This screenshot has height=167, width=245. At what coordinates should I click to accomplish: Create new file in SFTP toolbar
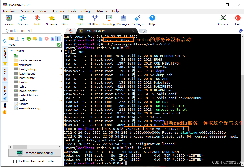coord(41,39)
